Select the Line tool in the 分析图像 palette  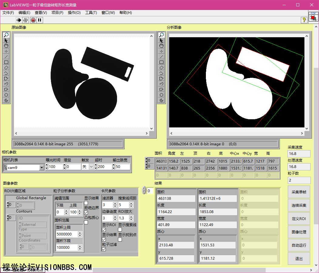(161, 57)
